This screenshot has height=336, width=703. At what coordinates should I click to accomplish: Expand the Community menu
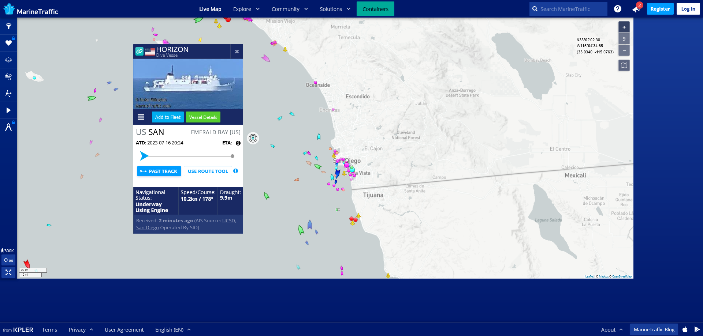pyautogui.click(x=290, y=9)
